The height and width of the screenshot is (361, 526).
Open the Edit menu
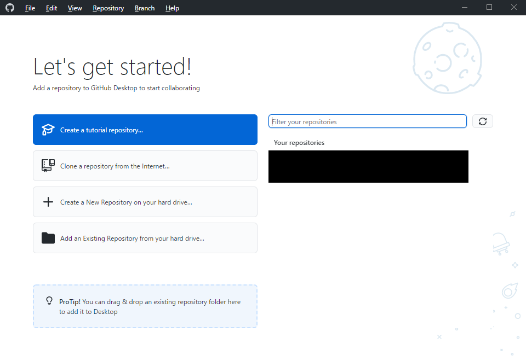(x=52, y=8)
